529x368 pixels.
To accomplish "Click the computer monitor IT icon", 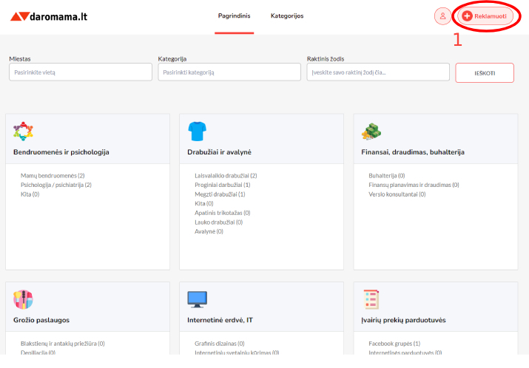I will pyautogui.click(x=197, y=299).
